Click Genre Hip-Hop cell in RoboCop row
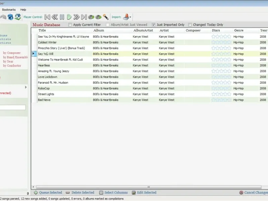The image size is (268, 201). 239,88
